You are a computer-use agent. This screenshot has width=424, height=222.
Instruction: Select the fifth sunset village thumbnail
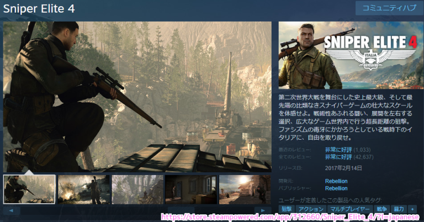click(245, 189)
